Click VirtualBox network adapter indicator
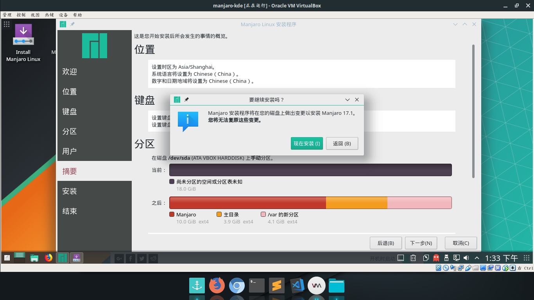This screenshot has height=300, width=534. (x=460, y=268)
